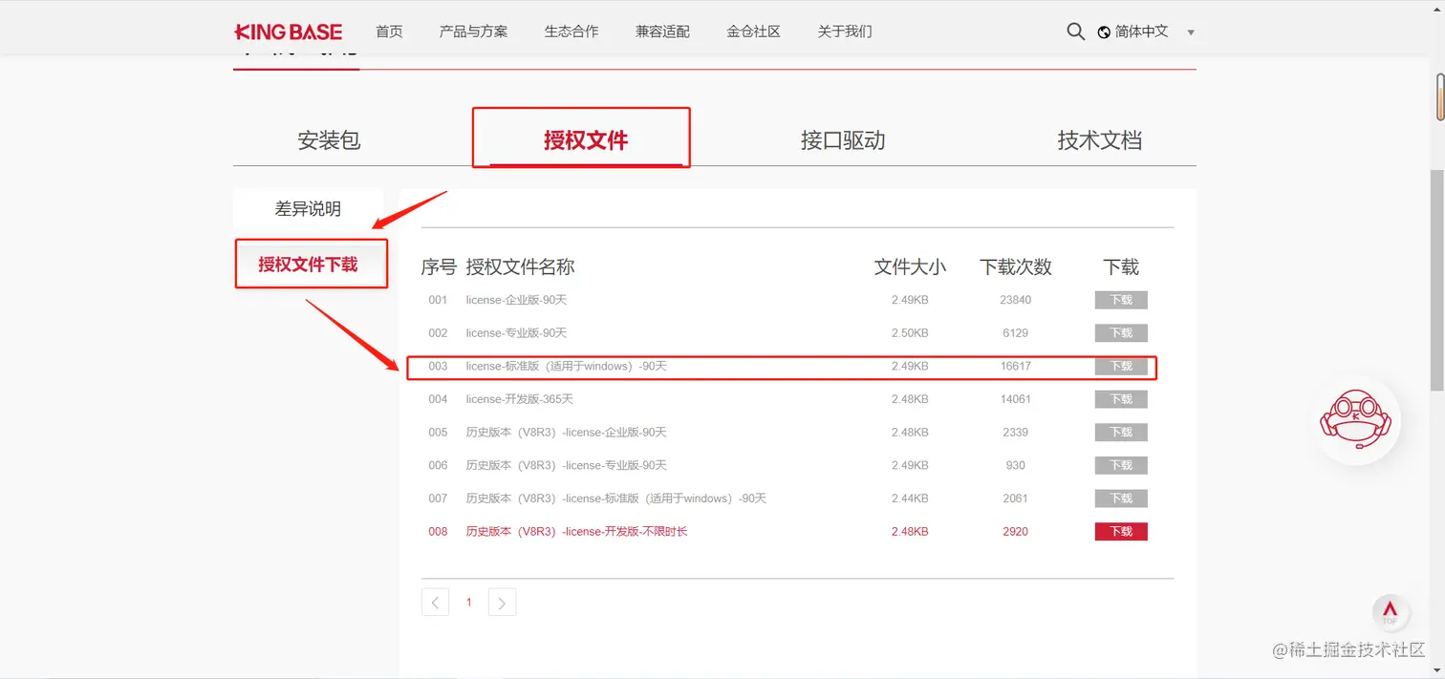Click the KingBase logo
The image size is (1445, 679).
pos(288,32)
